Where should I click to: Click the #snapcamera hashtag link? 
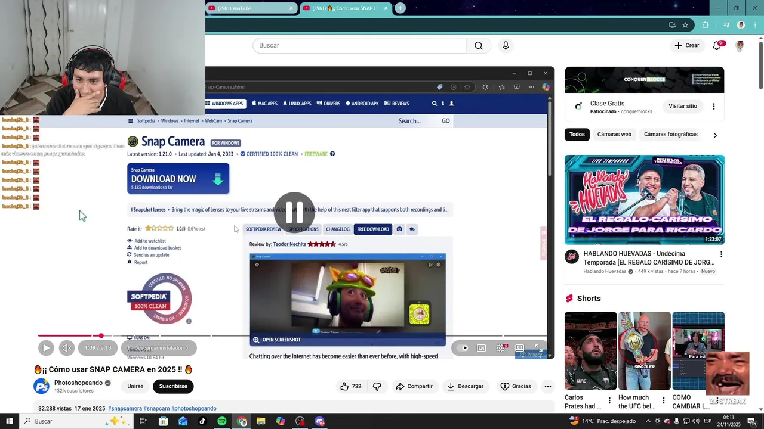click(x=125, y=408)
